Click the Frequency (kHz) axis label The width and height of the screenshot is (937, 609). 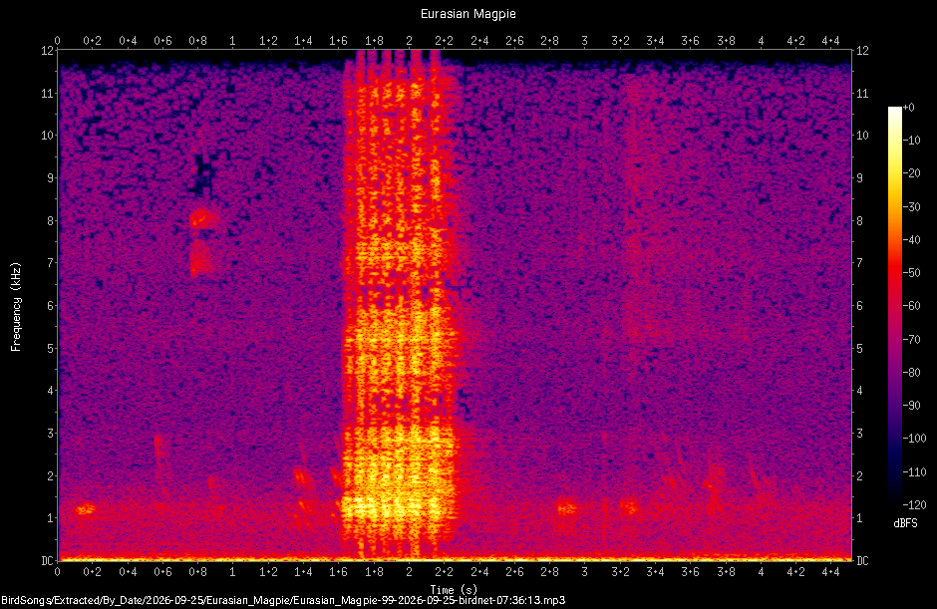[x=16, y=307]
